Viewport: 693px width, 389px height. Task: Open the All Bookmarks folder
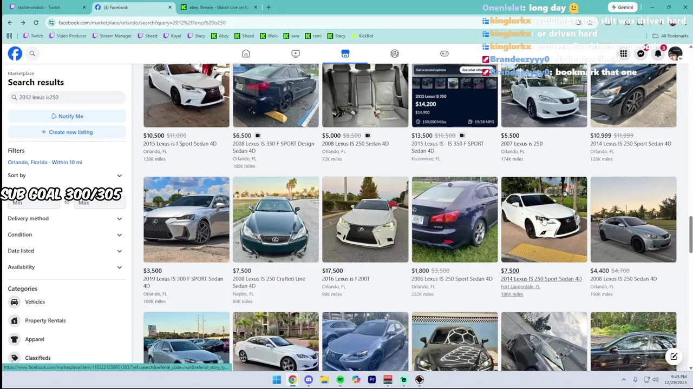pos(670,36)
